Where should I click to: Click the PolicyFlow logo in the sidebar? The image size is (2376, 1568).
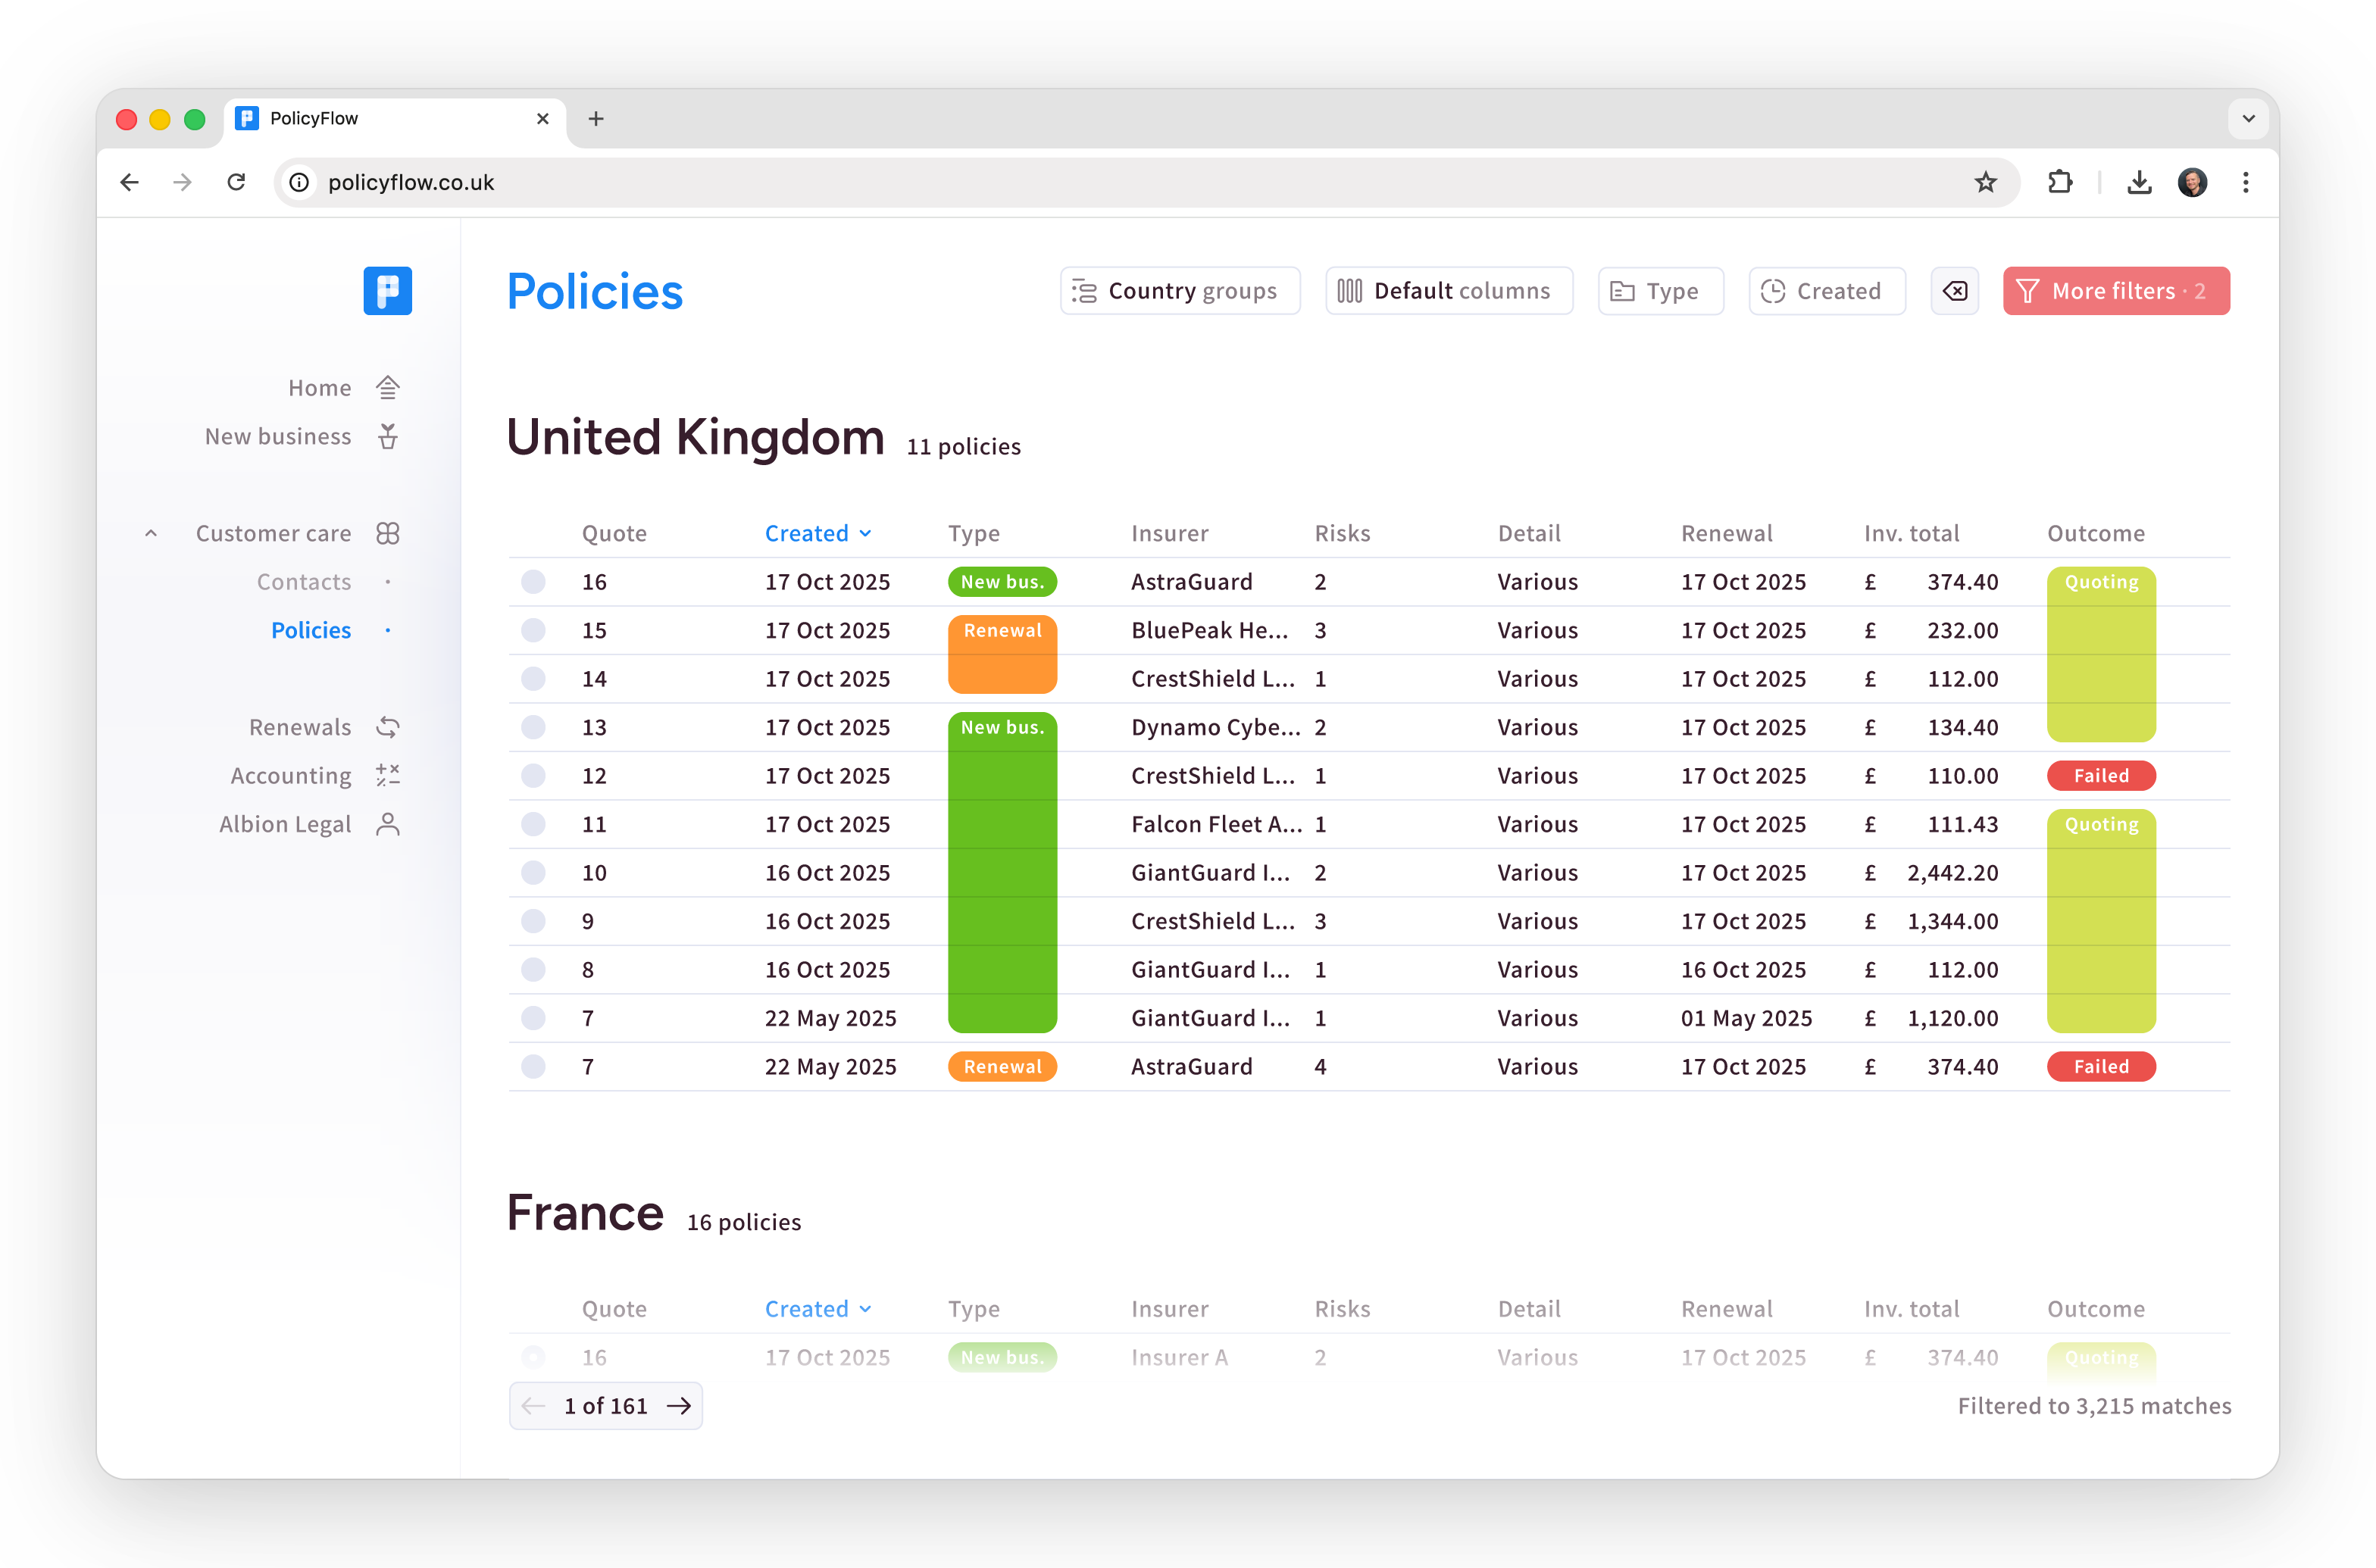pos(388,291)
